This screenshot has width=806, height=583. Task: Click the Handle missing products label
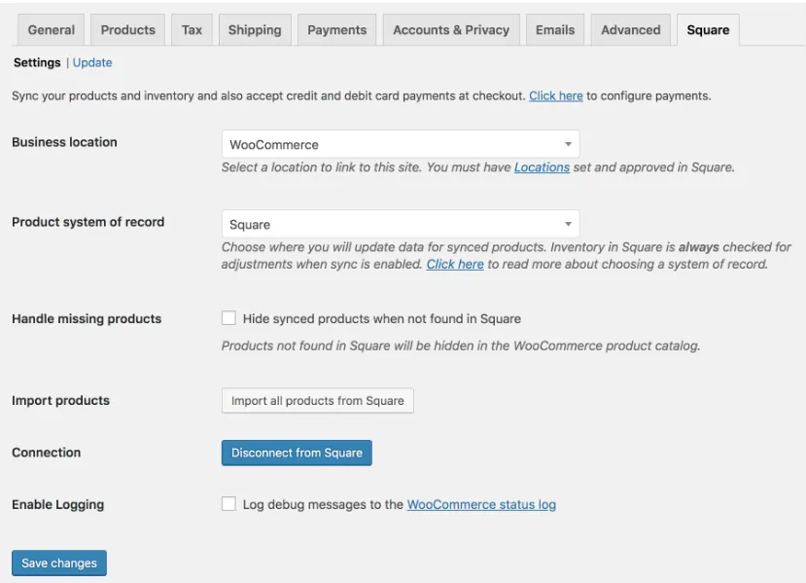tap(87, 318)
